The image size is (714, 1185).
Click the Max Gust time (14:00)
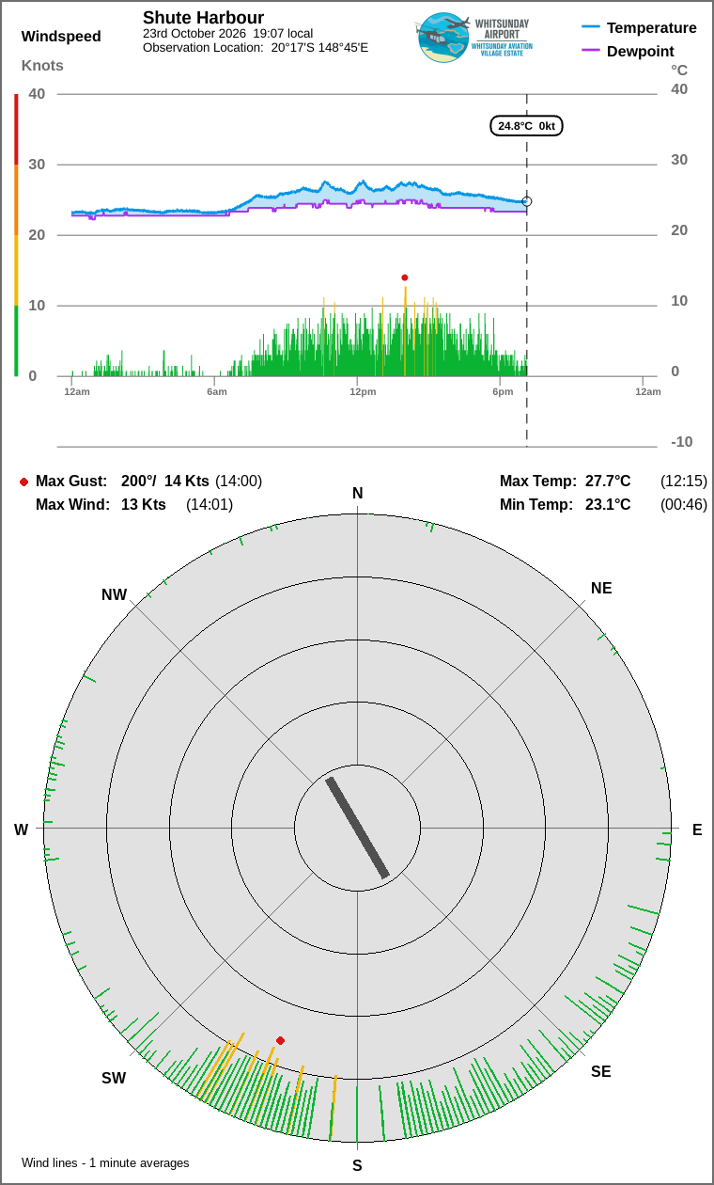(239, 481)
